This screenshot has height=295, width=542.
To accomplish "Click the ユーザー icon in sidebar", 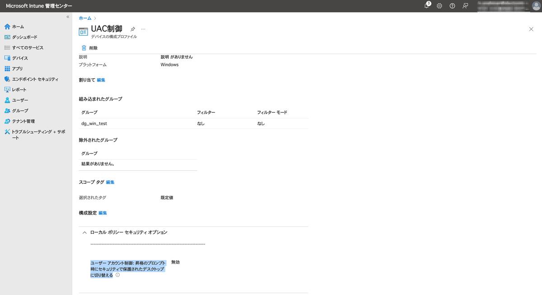I will click(x=7, y=100).
